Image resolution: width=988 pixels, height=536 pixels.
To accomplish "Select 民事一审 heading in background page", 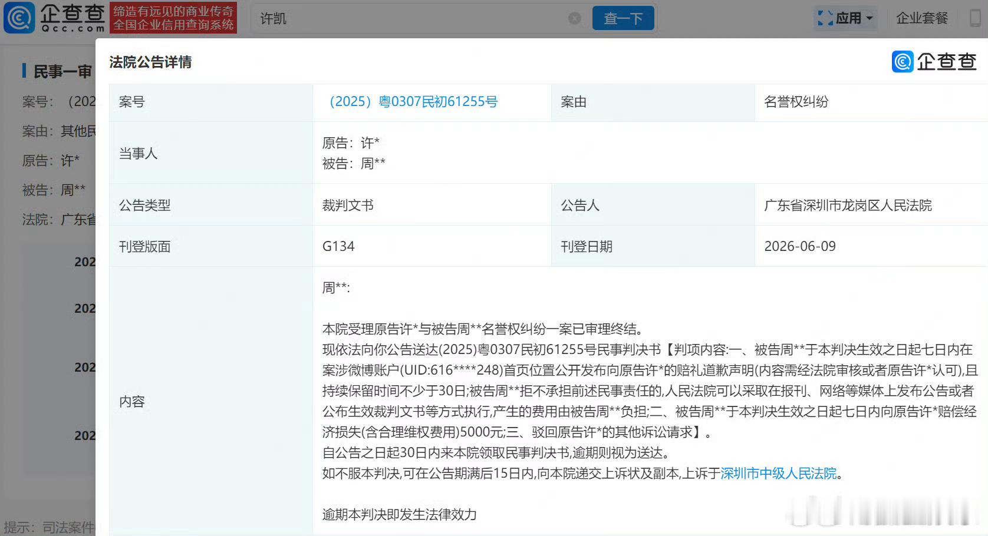I will coord(62,71).
